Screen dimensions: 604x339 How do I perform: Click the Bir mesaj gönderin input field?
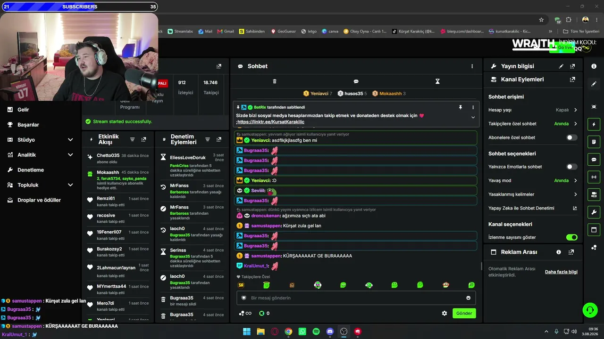click(x=356, y=298)
